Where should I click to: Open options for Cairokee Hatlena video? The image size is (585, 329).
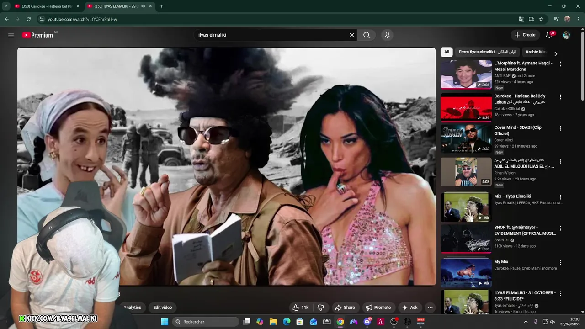[x=560, y=97]
